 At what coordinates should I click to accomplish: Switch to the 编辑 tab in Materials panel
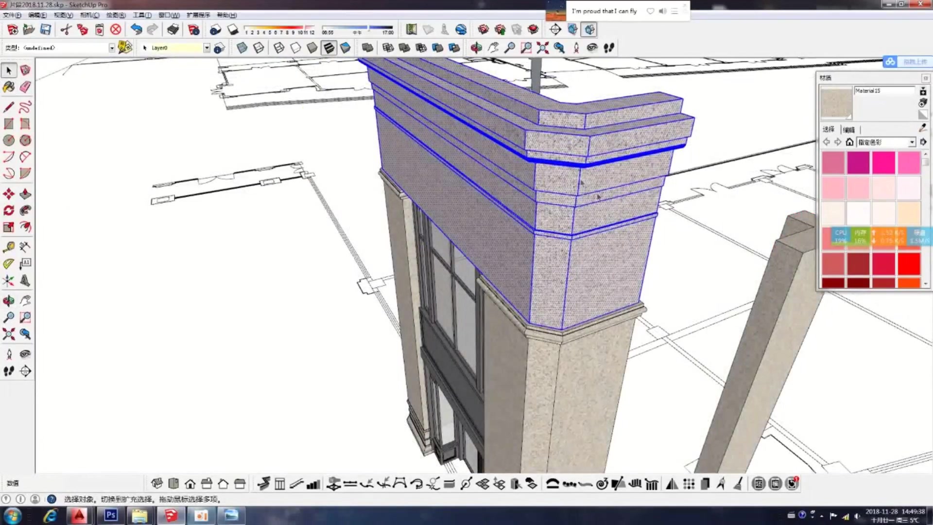click(x=849, y=130)
